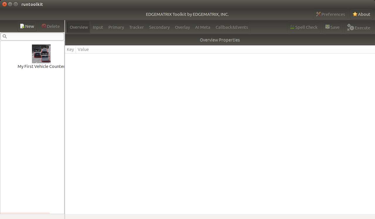
Task: Click the My First Vehicle Counter label
Action: pos(41,66)
